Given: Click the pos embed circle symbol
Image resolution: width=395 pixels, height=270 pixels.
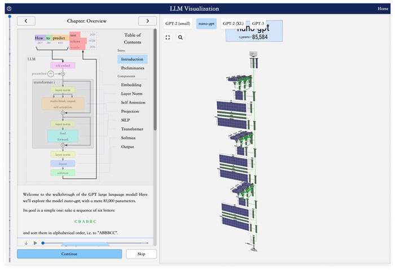Looking at the screenshot, I should 51,74.
